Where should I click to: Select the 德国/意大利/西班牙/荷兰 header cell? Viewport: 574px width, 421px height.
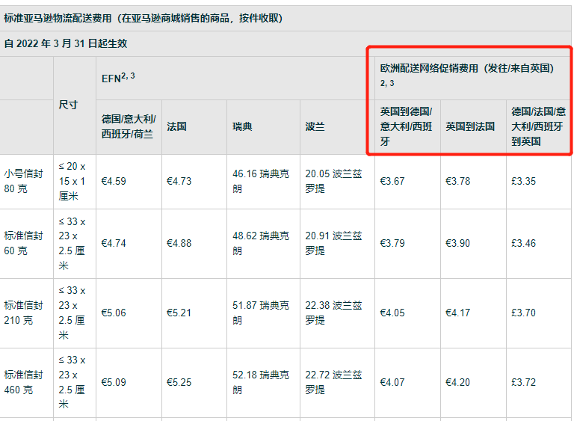(x=127, y=126)
